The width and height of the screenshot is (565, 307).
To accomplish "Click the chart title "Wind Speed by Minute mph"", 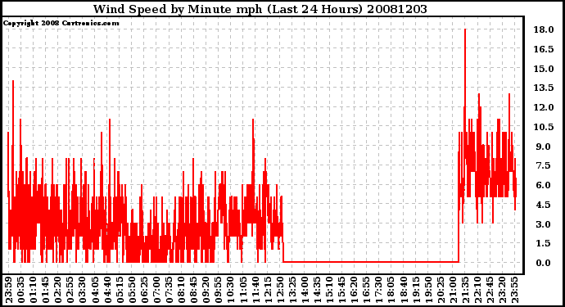I will pos(178,9).
